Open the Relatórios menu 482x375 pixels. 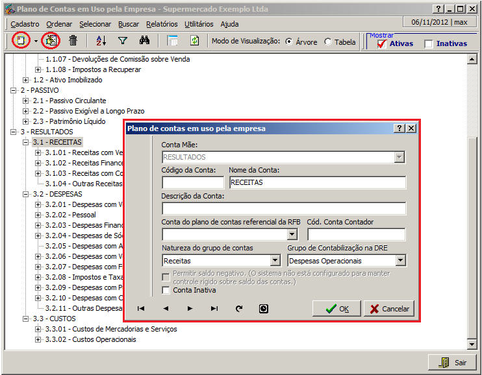[x=162, y=24]
